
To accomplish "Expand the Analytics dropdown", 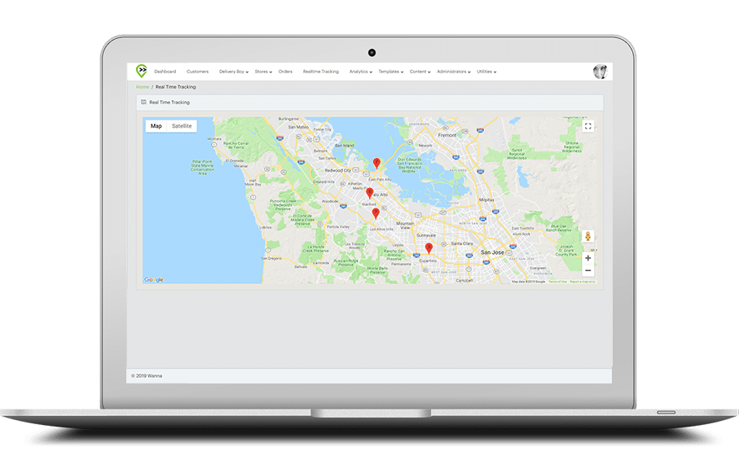I will pos(361,72).
